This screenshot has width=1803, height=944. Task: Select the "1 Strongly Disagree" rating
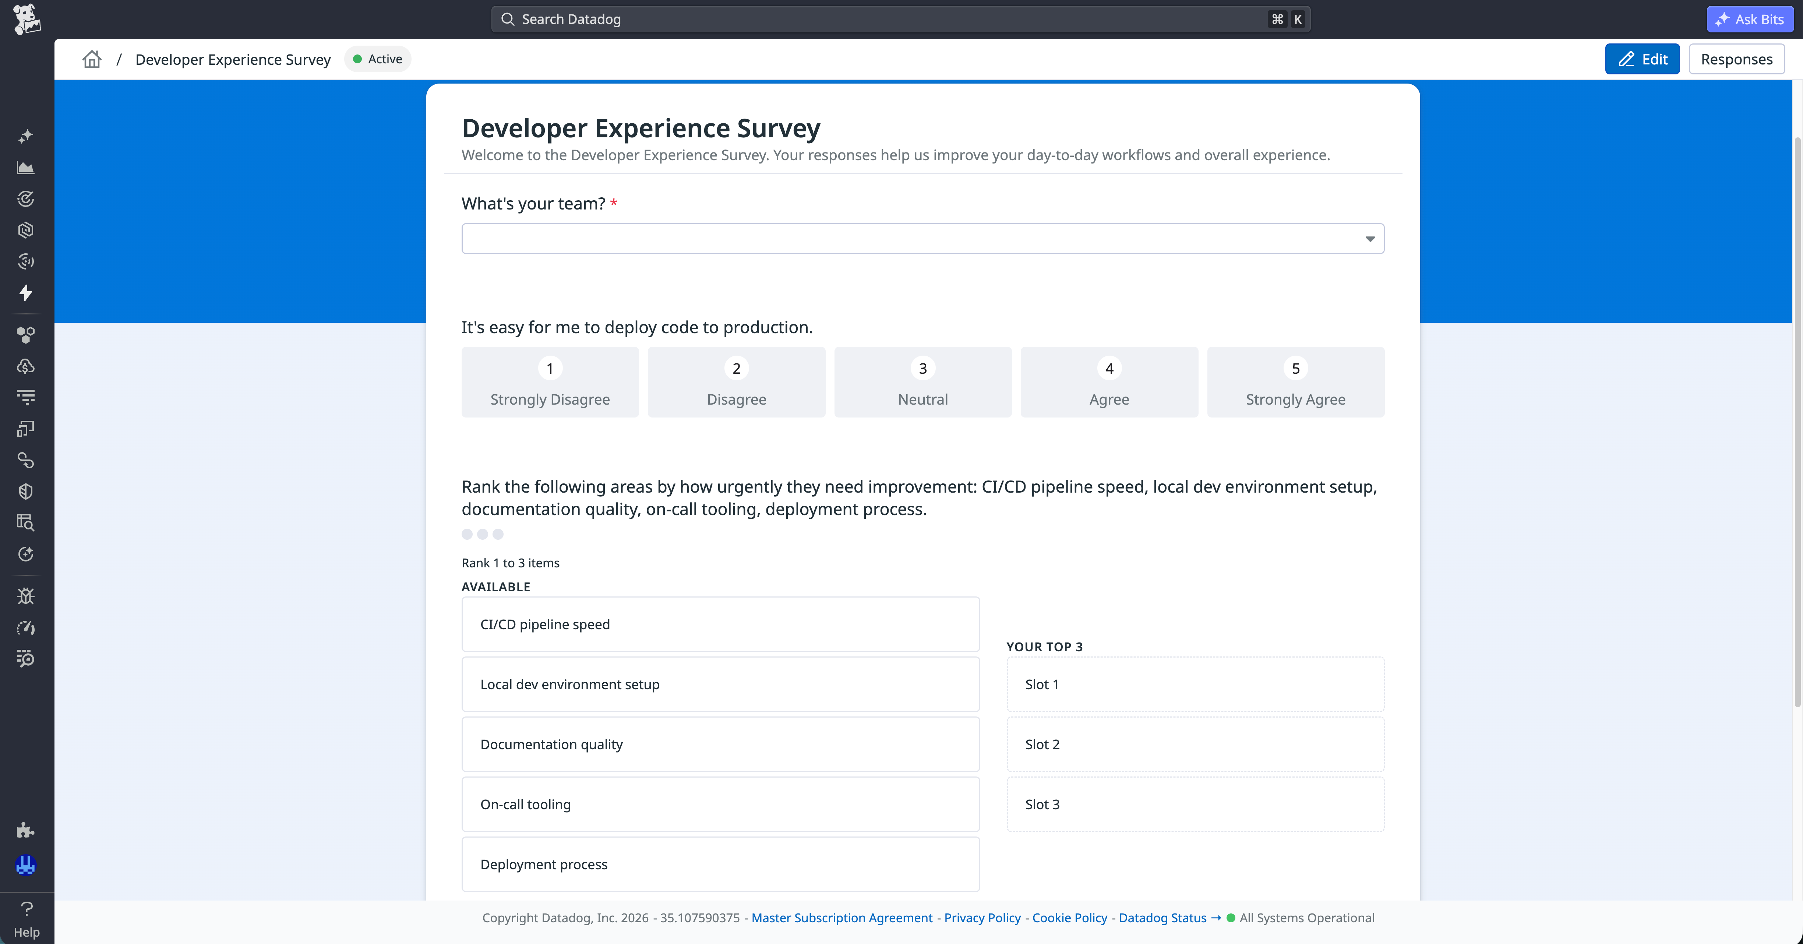coord(550,382)
